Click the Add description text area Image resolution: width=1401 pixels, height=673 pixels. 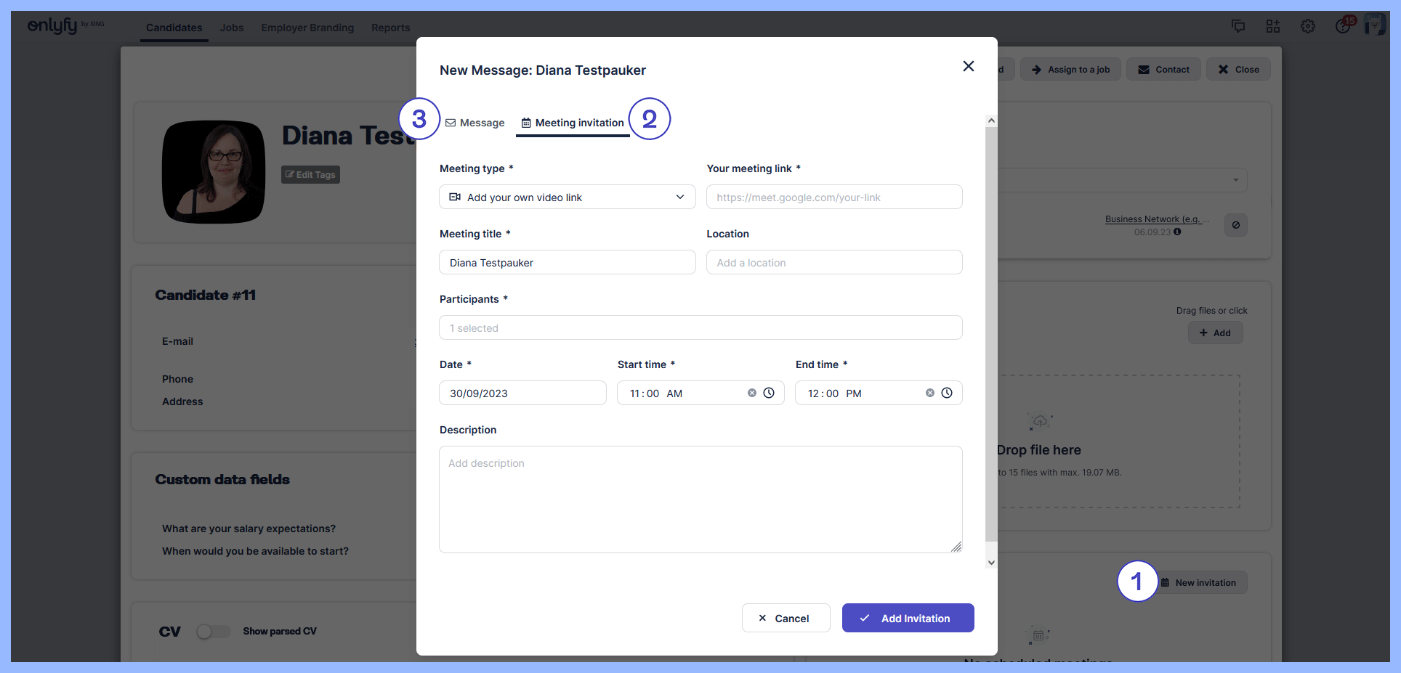tap(700, 499)
